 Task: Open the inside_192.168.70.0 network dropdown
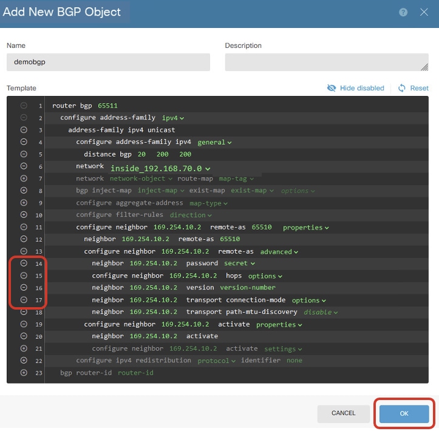click(160, 169)
